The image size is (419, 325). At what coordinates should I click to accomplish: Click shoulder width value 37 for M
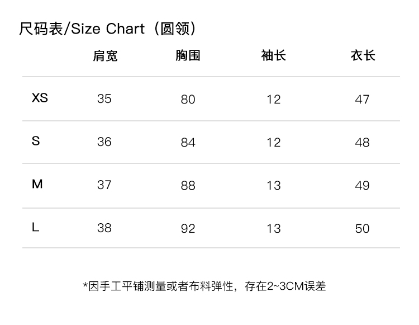104,185
